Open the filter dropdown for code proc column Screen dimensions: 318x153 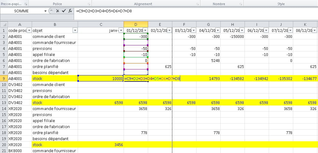coord(29,30)
